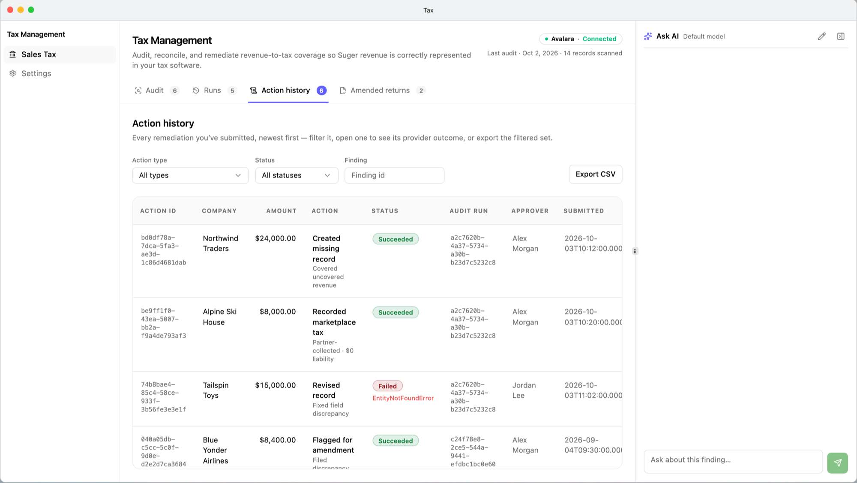Click the SUBMITTED column header

tap(583, 211)
